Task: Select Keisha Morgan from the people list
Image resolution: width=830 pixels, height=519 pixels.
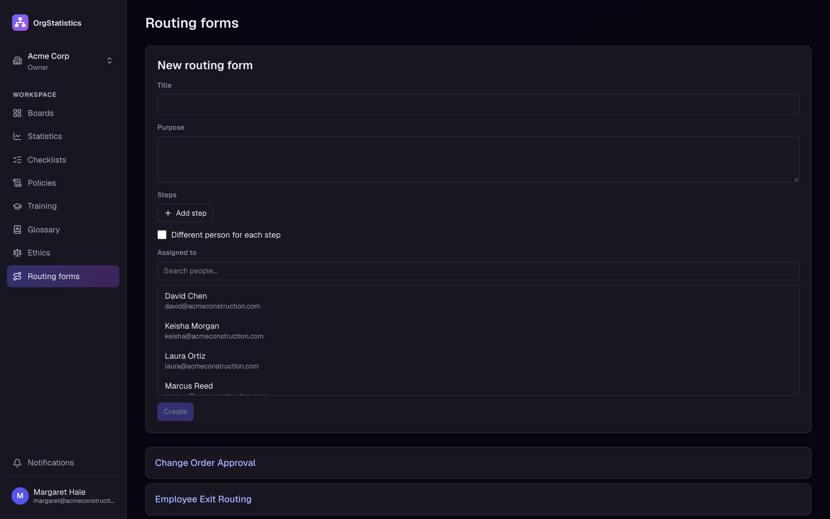Action: coord(478,331)
